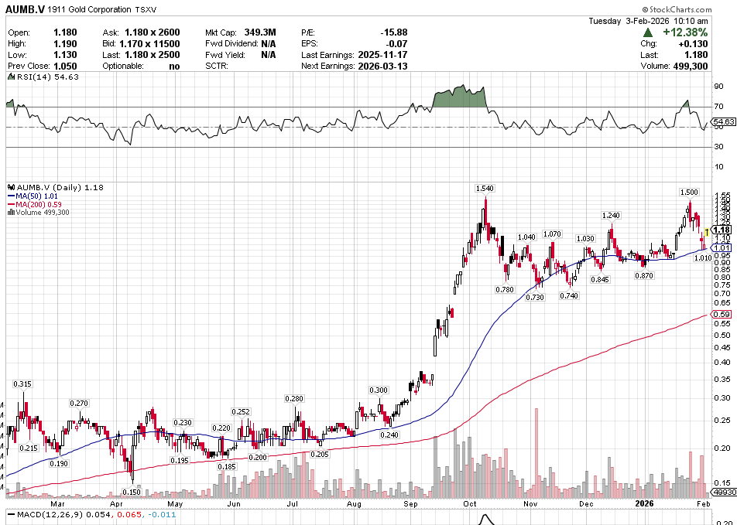Viewport: 737px width, 525px height.
Task: Click the 0.150 April low label
Action: (x=132, y=492)
